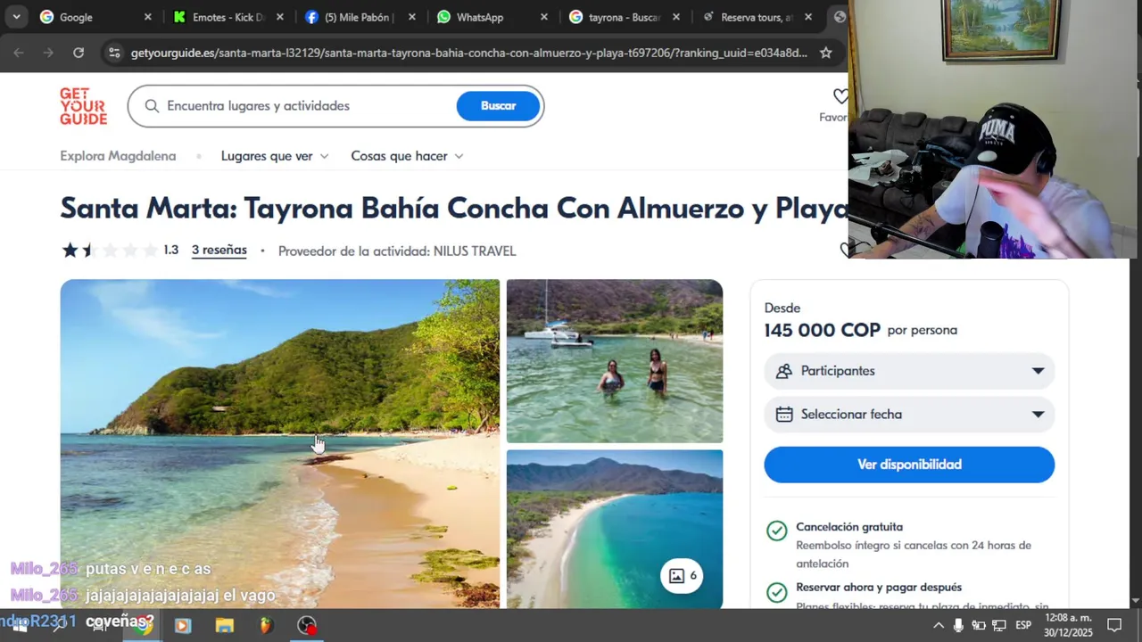Screen dimensions: 1142x642
Task: Click the star rating showing 1.3
Action: (x=120, y=251)
